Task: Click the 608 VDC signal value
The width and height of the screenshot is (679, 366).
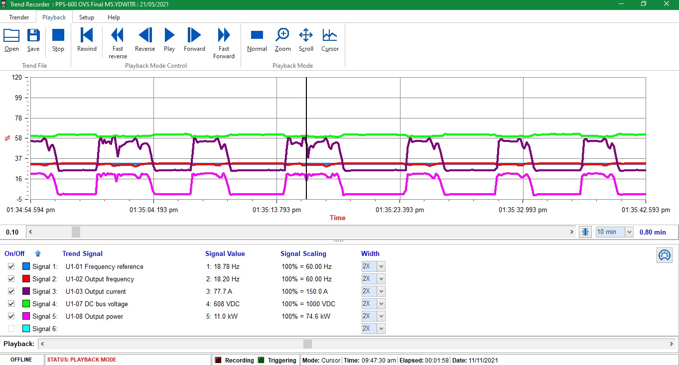Action: (223, 304)
